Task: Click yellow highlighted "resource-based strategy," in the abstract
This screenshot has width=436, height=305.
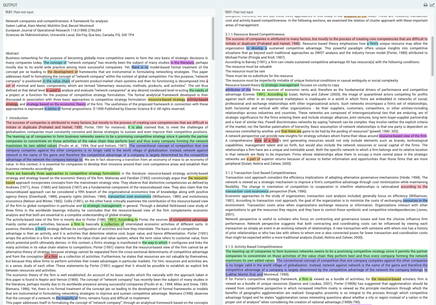Action: coord(166,100)
